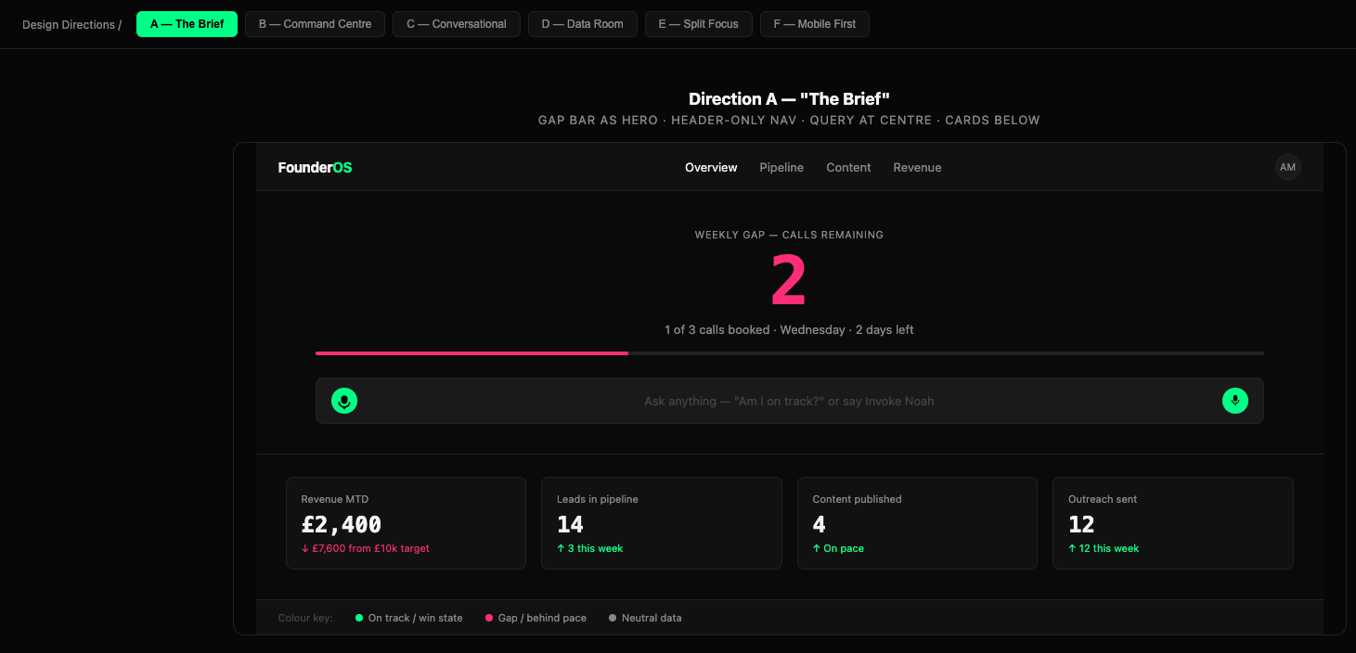Click the green On track colour dot
This screenshot has height=653, width=1356.
pyautogui.click(x=359, y=618)
